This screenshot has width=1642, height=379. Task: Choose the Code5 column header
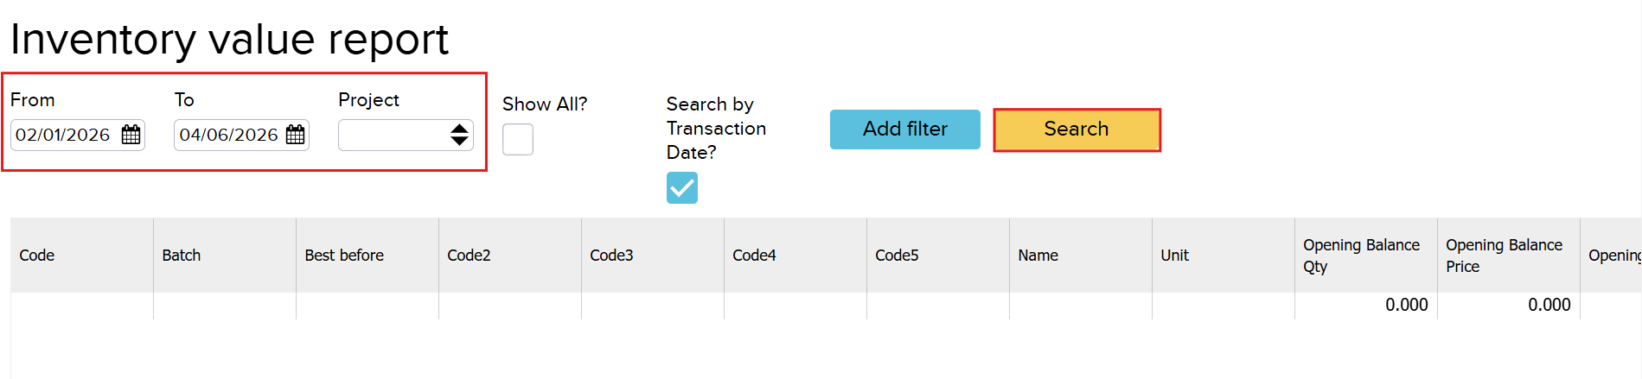click(897, 256)
